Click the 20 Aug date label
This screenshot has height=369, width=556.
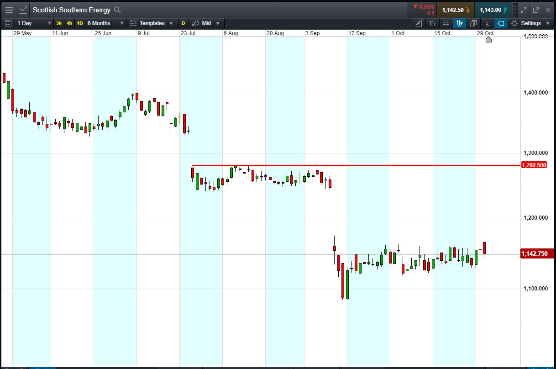click(x=275, y=33)
